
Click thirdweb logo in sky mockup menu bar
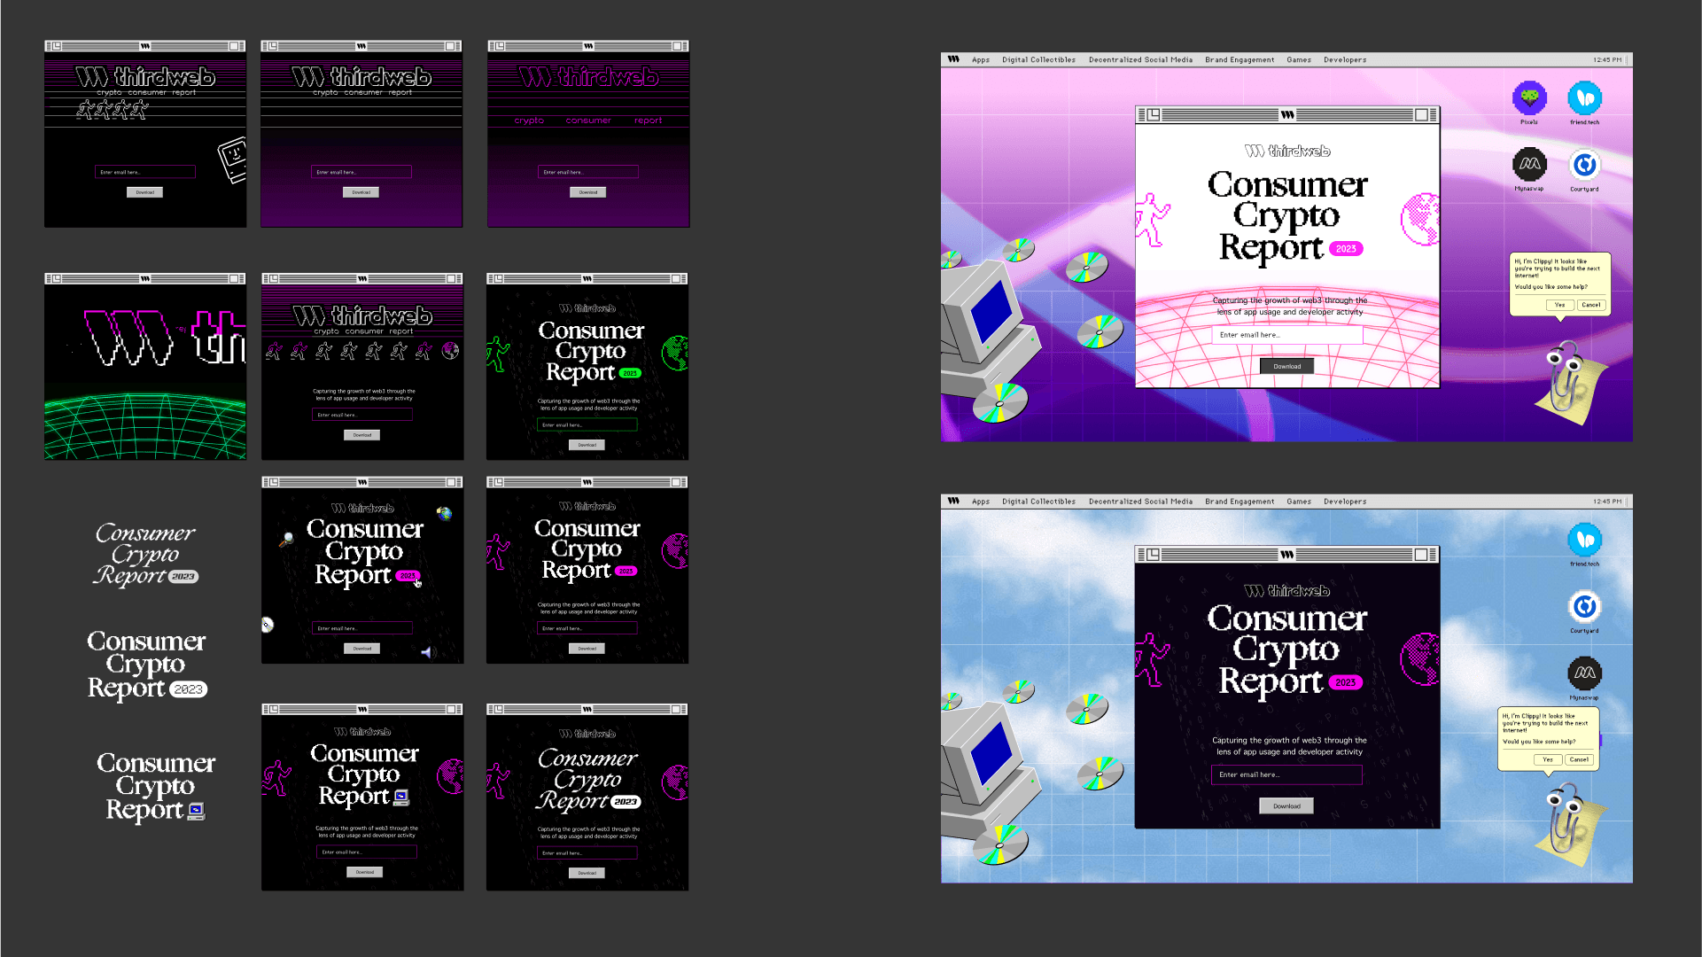(953, 501)
